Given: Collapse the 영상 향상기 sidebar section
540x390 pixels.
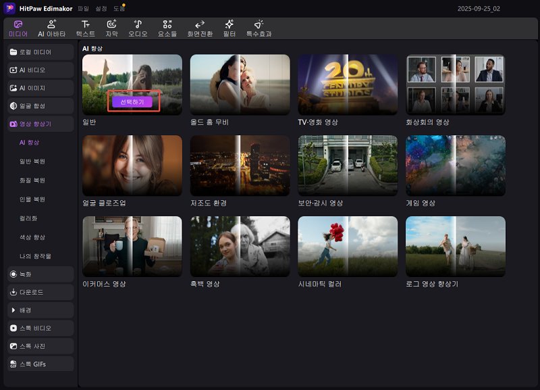Looking at the screenshot, I should click(40, 124).
